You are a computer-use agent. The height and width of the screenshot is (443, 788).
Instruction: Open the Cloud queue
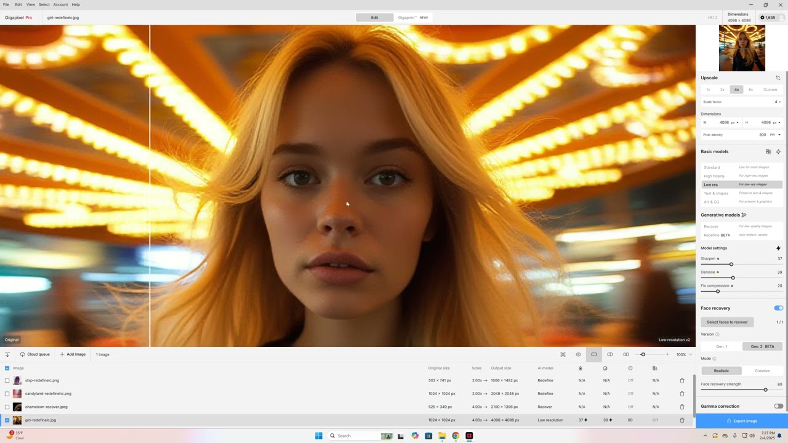click(x=34, y=354)
